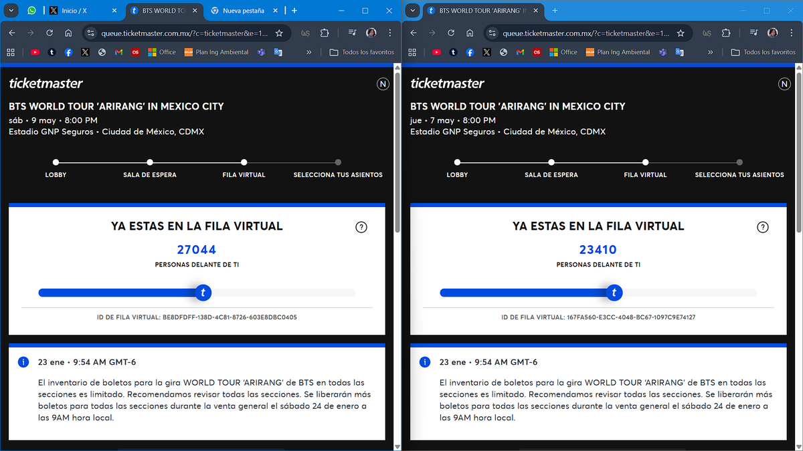Open apps grid in left bookmarks bar

(x=11, y=52)
